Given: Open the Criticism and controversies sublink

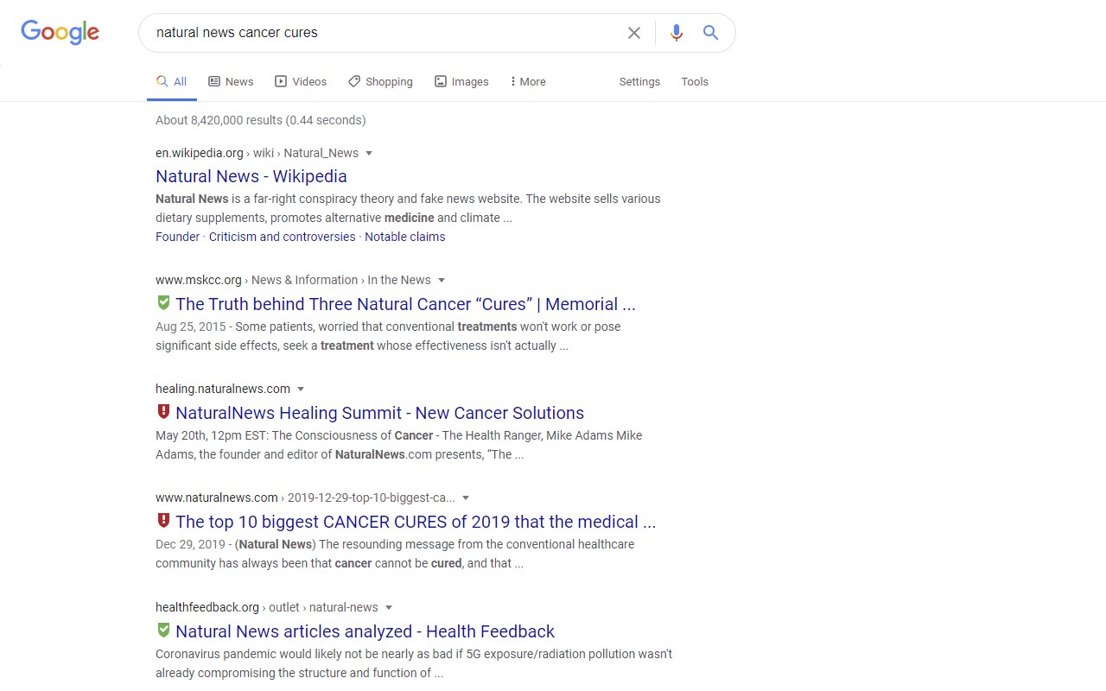Looking at the screenshot, I should pyautogui.click(x=283, y=237).
